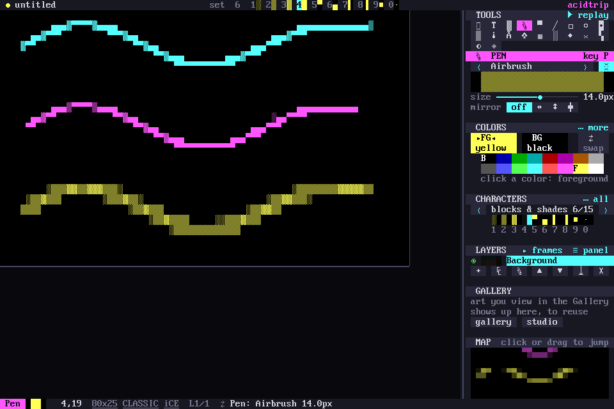The width and height of the screenshot is (614, 409).
Task: Delete layer using the X icon
Action: (x=601, y=271)
